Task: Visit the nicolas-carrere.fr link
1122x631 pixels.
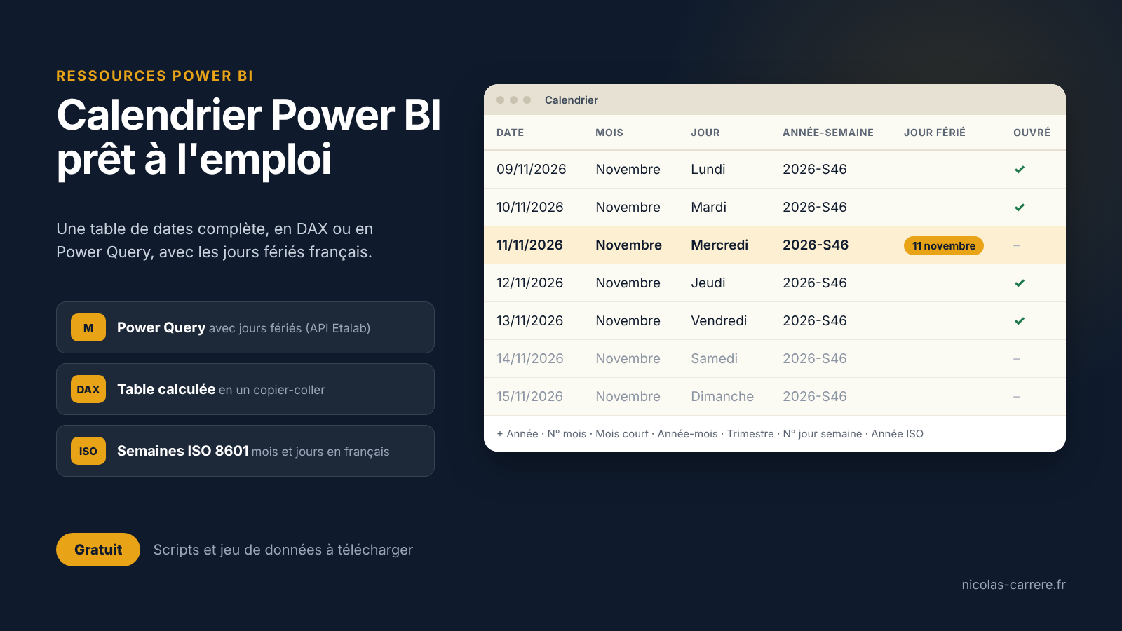Action: [x=1013, y=585]
